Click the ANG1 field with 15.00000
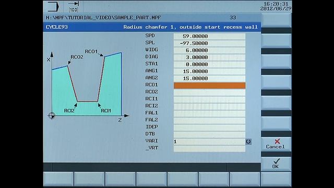This screenshot has width=334, height=188. click(x=209, y=72)
